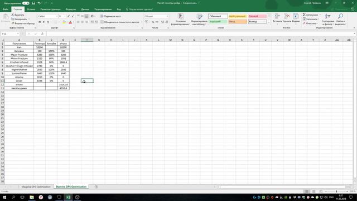Click the Копировать (Copy) button
357x201 pixels.
coord(19,19)
